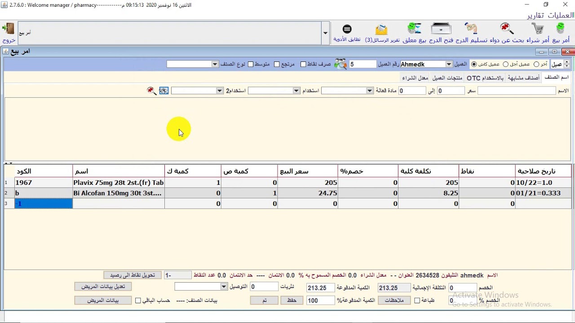
Task: Open the مادة فعالة active ingredient dropdown
Action: click(x=370, y=91)
